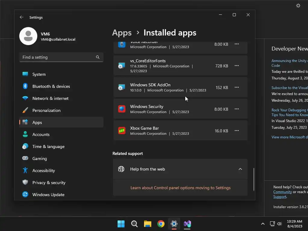The width and height of the screenshot is (308, 231).
Task: Click the volume speaker icon in tray
Action: coord(279,224)
